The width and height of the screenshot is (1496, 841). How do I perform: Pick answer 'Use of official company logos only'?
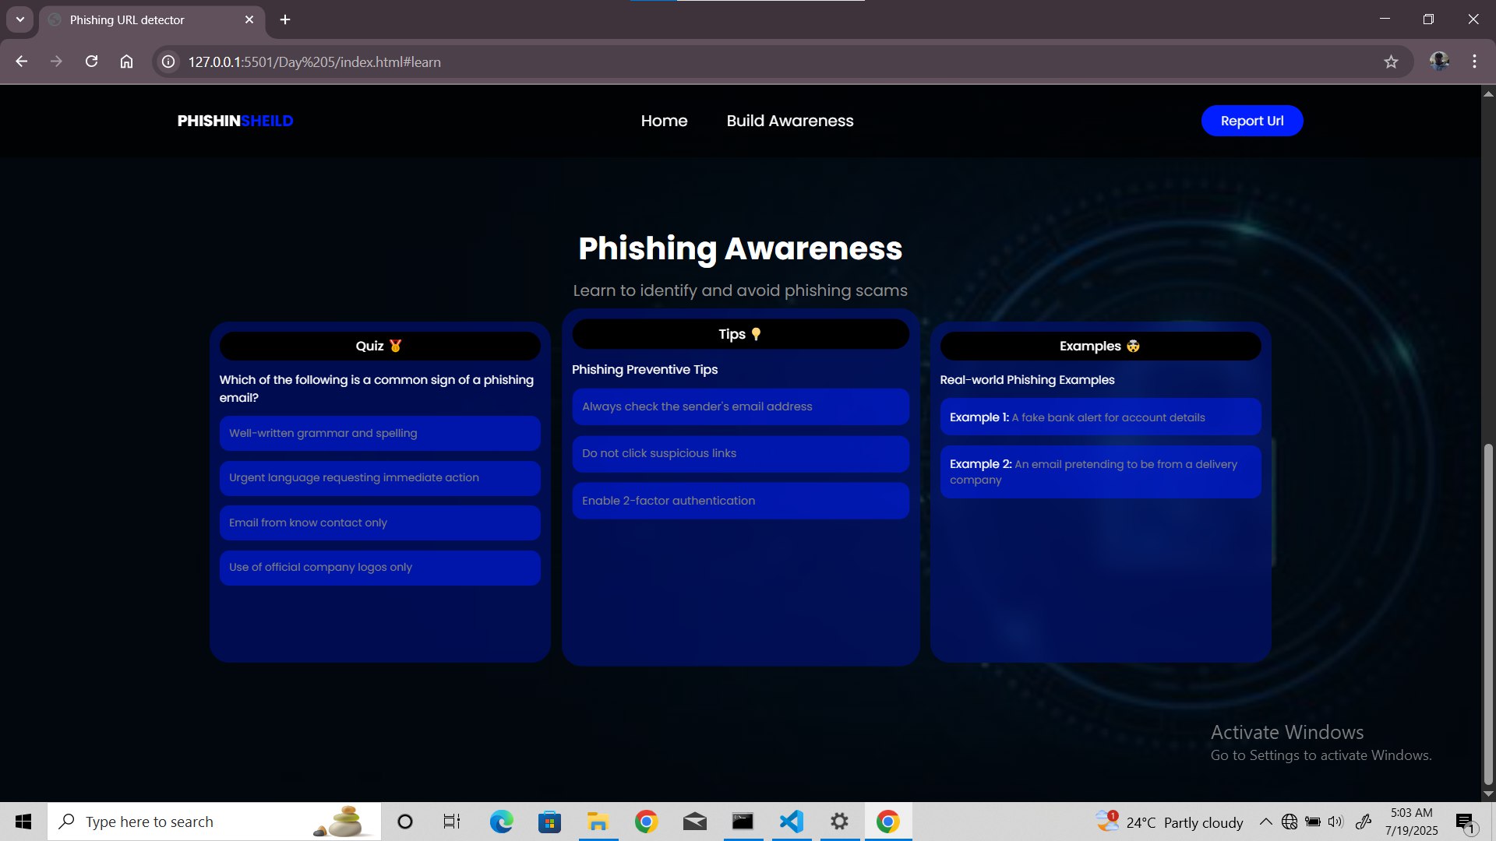pyautogui.click(x=379, y=567)
